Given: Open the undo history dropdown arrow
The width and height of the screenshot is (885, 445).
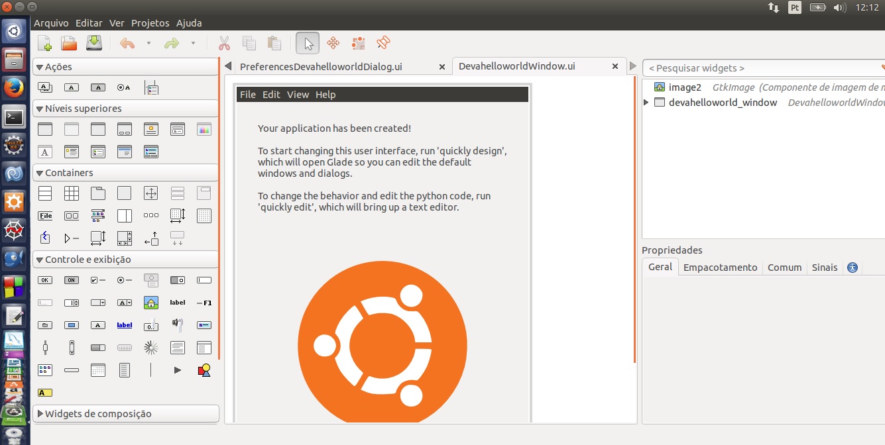Looking at the screenshot, I should (x=148, y=44).
